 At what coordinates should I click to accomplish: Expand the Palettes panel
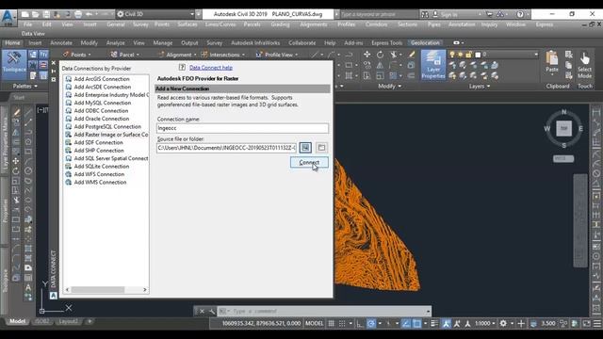25,86
